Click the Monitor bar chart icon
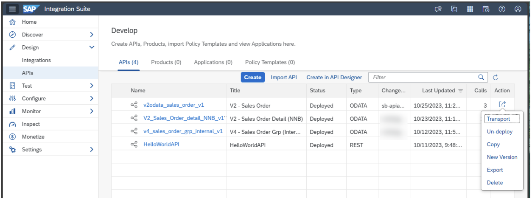This screenshot has height=200, width=532. pos(12,111)
